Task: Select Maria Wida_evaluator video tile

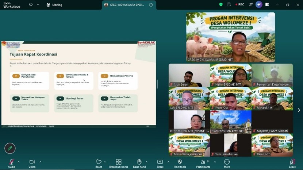Action: (x=189, y=145)
